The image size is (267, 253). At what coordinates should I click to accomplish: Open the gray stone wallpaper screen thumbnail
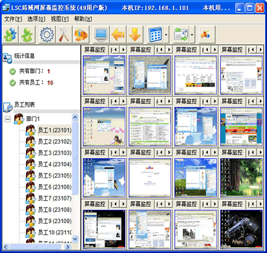150,75
